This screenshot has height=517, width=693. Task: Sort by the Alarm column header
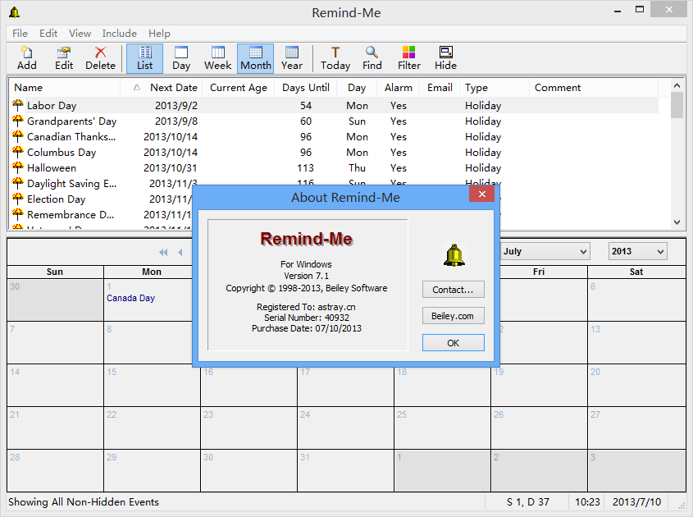(x=399, y=88)
